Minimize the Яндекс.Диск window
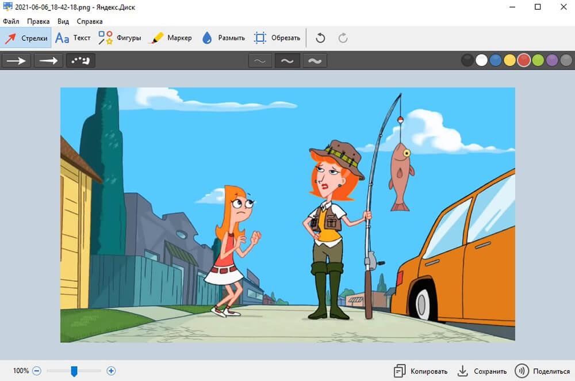This screenshot has height=381, width=575. 513,6
